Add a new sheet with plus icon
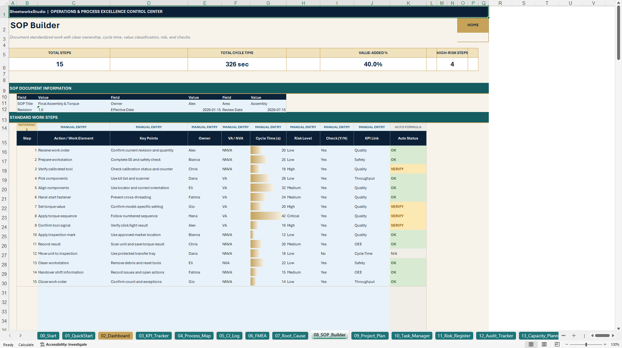This screenshot has height=348, width=622. 574,336
